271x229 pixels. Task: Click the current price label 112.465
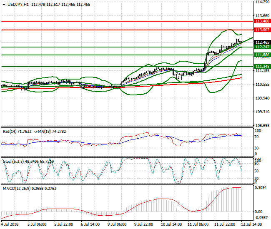[x=262, y=42]
